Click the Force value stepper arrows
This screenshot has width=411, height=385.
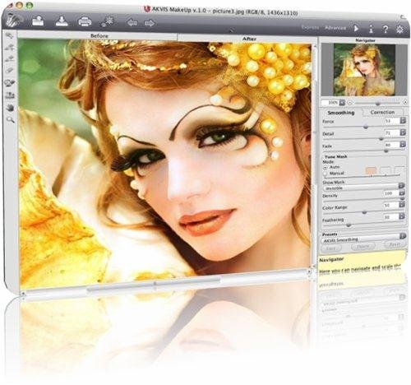tap(403, 120)
